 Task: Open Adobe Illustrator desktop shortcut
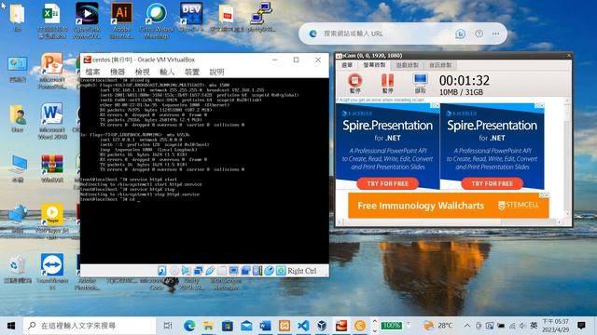[x=121, y=20]
